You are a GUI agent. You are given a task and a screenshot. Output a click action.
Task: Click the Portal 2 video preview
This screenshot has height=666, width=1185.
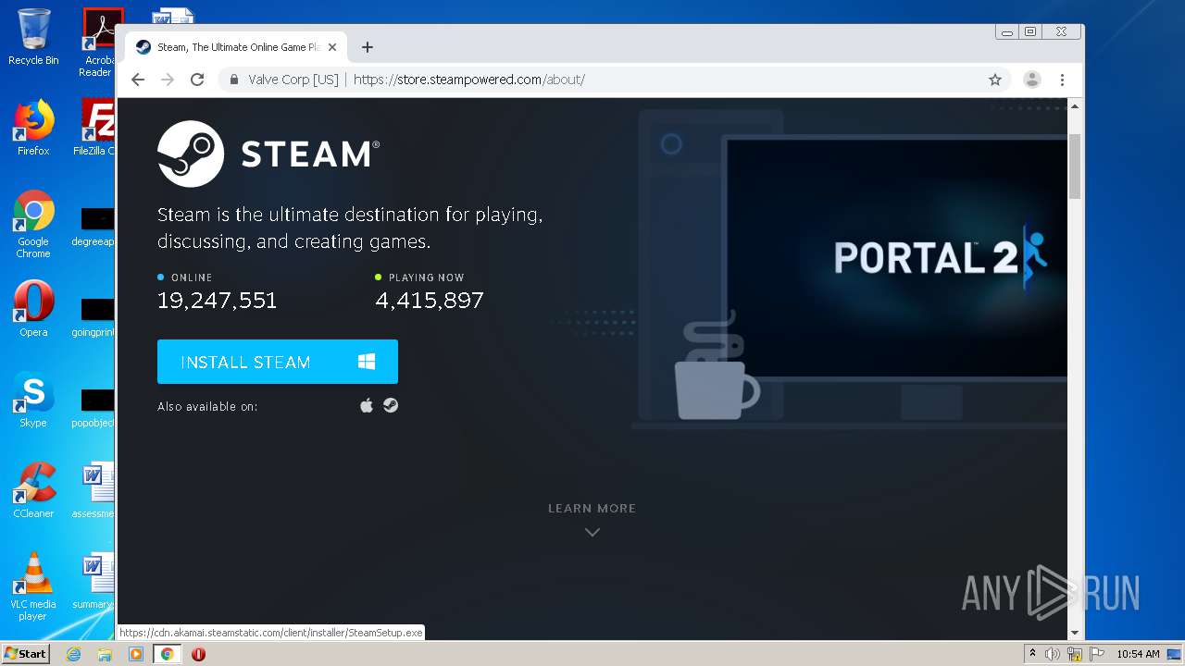tap(896, 258)
